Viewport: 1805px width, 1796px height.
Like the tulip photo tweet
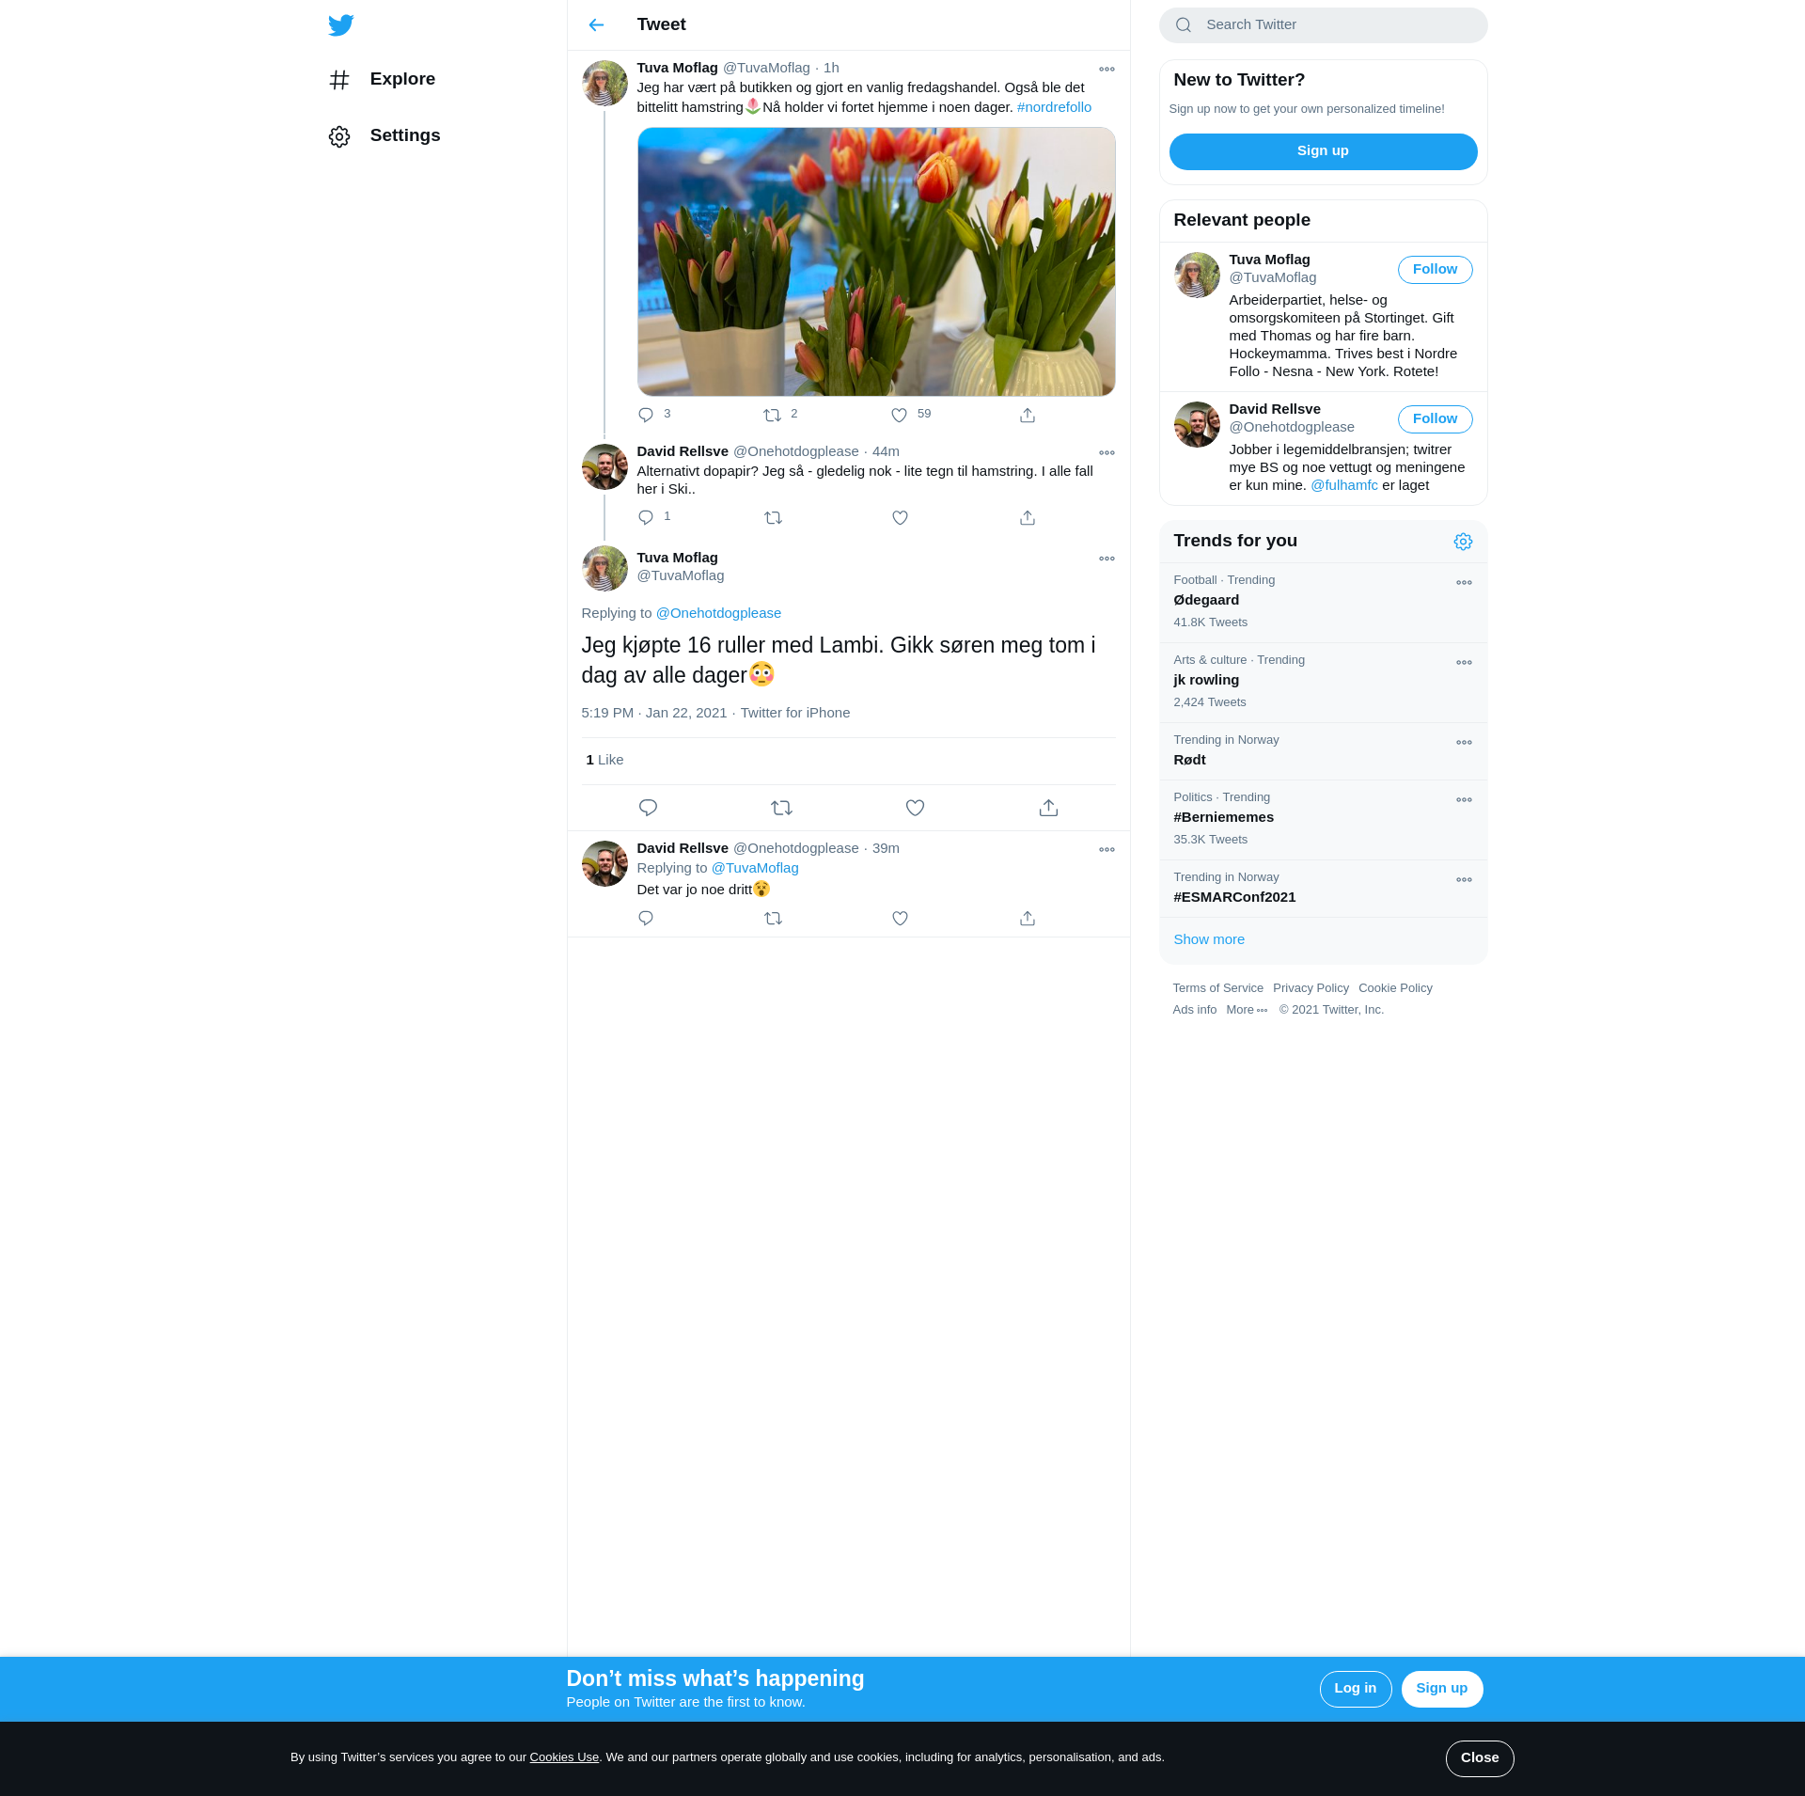900,416
